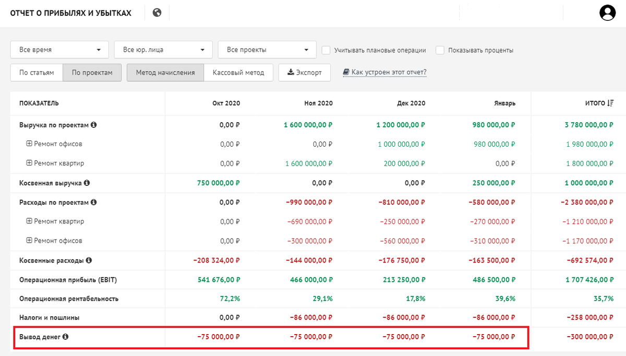Click the info icon beside Расходы по проектам

pyautogui.click(x=93, y=203)
